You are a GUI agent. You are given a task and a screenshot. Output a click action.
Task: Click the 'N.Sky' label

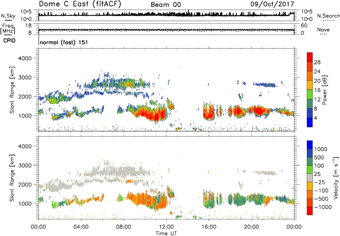(x=8, y=16)
